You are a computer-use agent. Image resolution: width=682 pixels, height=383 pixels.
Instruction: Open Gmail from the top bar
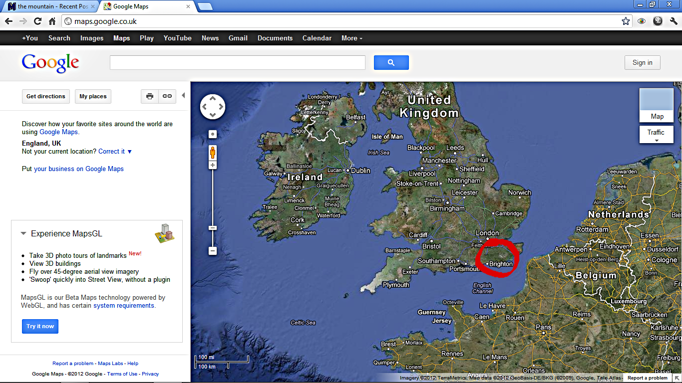coord(238,38)
